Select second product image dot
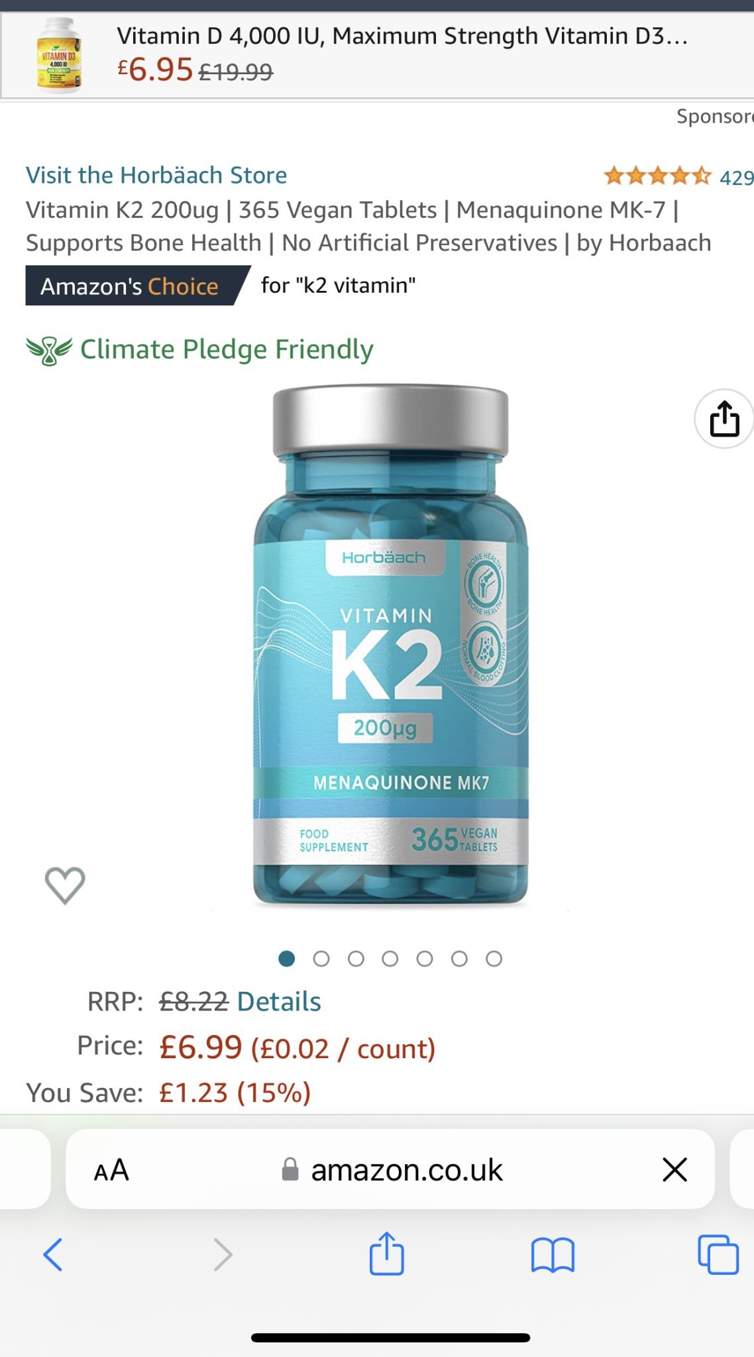The width and height of the screenshot is (754, 1357). (x=321, y=959)
